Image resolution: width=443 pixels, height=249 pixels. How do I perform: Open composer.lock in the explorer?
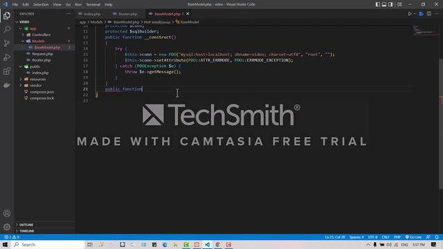(x=44, y=98)
